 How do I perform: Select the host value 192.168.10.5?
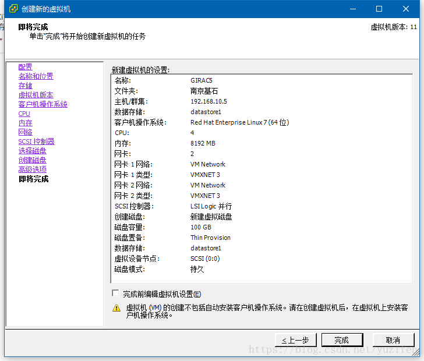coord(209,101)
